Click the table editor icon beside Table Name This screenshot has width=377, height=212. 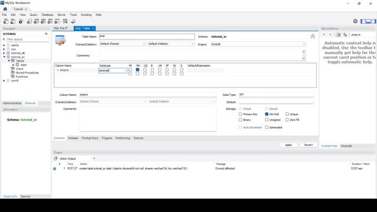tap(60, 40)
